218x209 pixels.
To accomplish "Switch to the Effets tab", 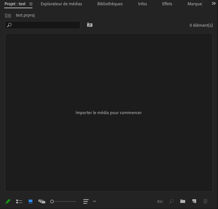I will [x=167, y=4].
